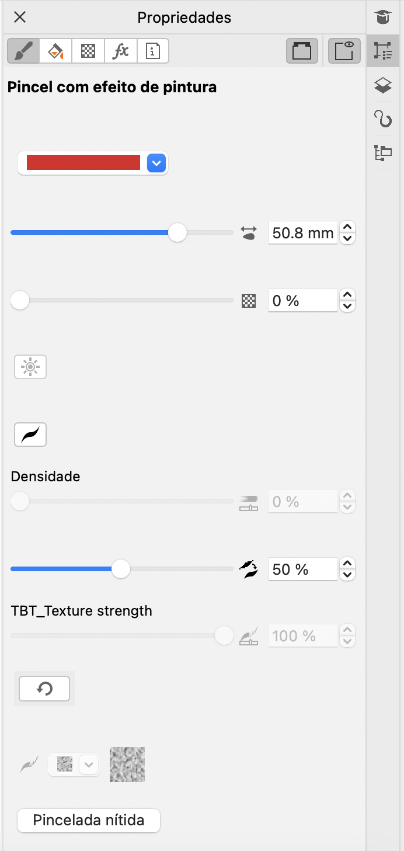Click the info page tab icon
Viewport: 404px width, 851px height.
(153, 51)
